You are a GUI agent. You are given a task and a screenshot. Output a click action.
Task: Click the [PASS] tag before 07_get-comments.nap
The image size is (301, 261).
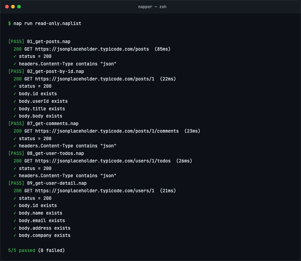tap(16, 123)
